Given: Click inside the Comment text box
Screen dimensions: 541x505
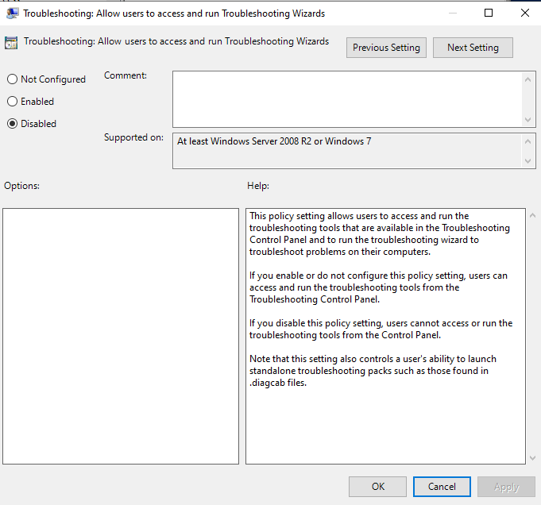Looking at the screenshot, I should coord(347,99).
